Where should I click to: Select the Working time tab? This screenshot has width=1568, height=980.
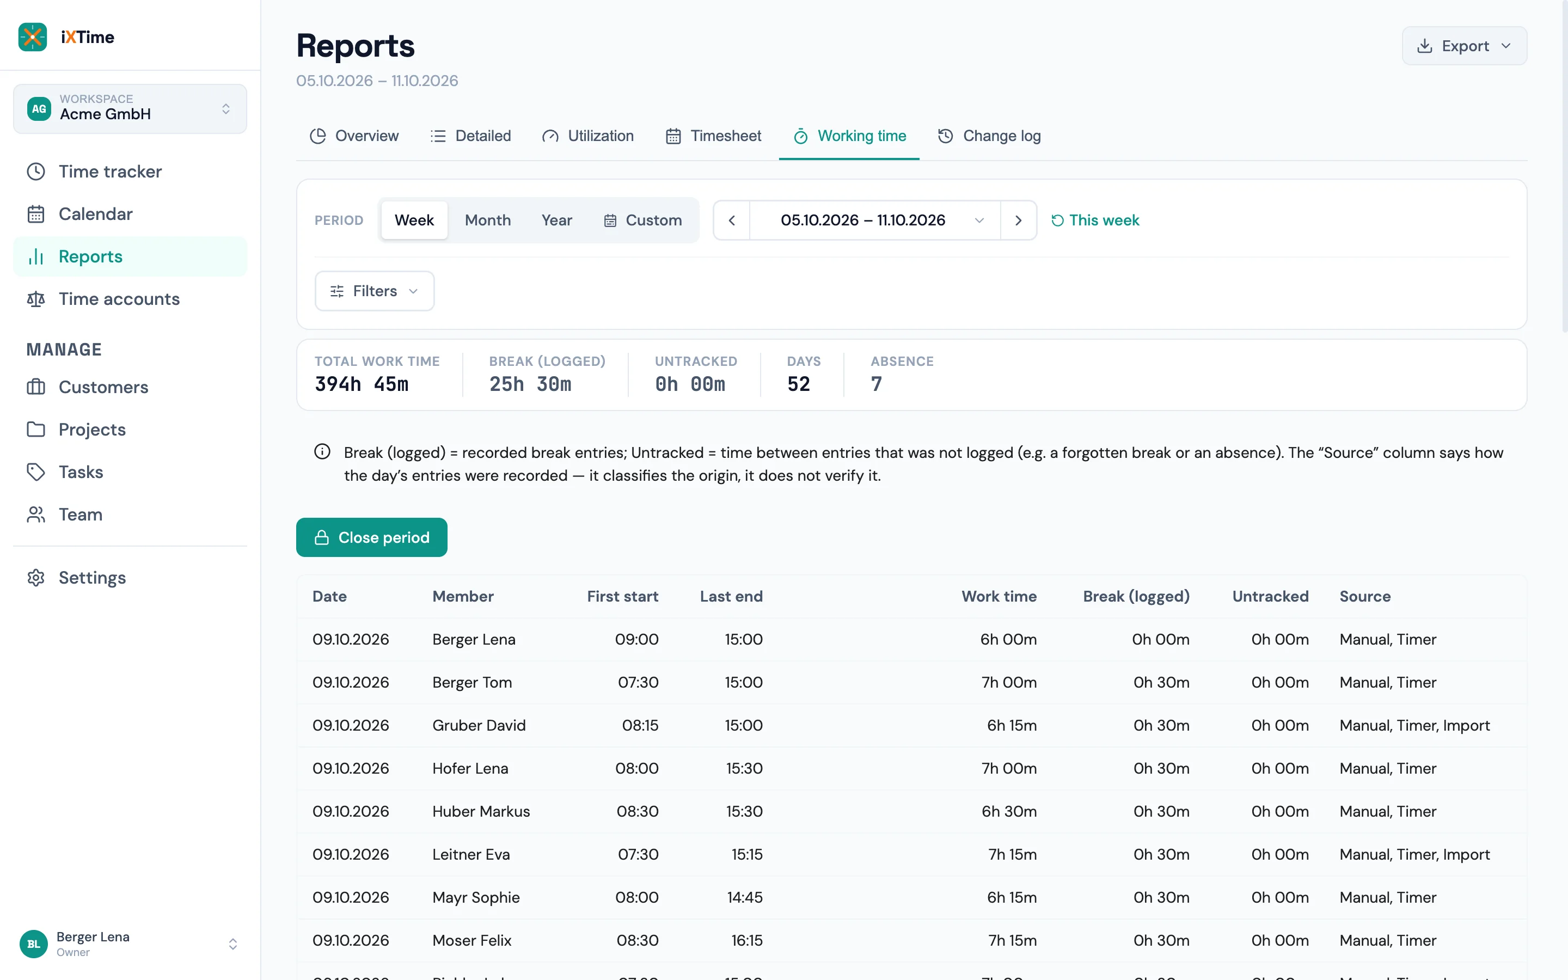coord(849,136)
